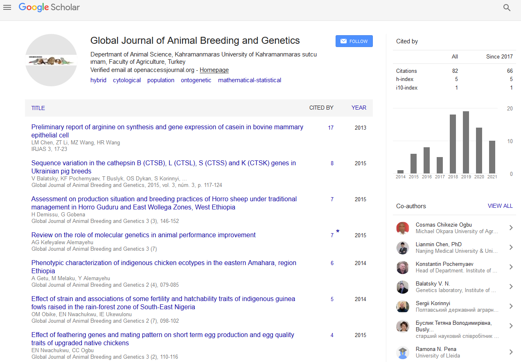The width and height of the screenshot is (521, 362).
Task: Expand chevron beside Lianmin Chen
Action: pyautogui.click(x=511, y=247)
